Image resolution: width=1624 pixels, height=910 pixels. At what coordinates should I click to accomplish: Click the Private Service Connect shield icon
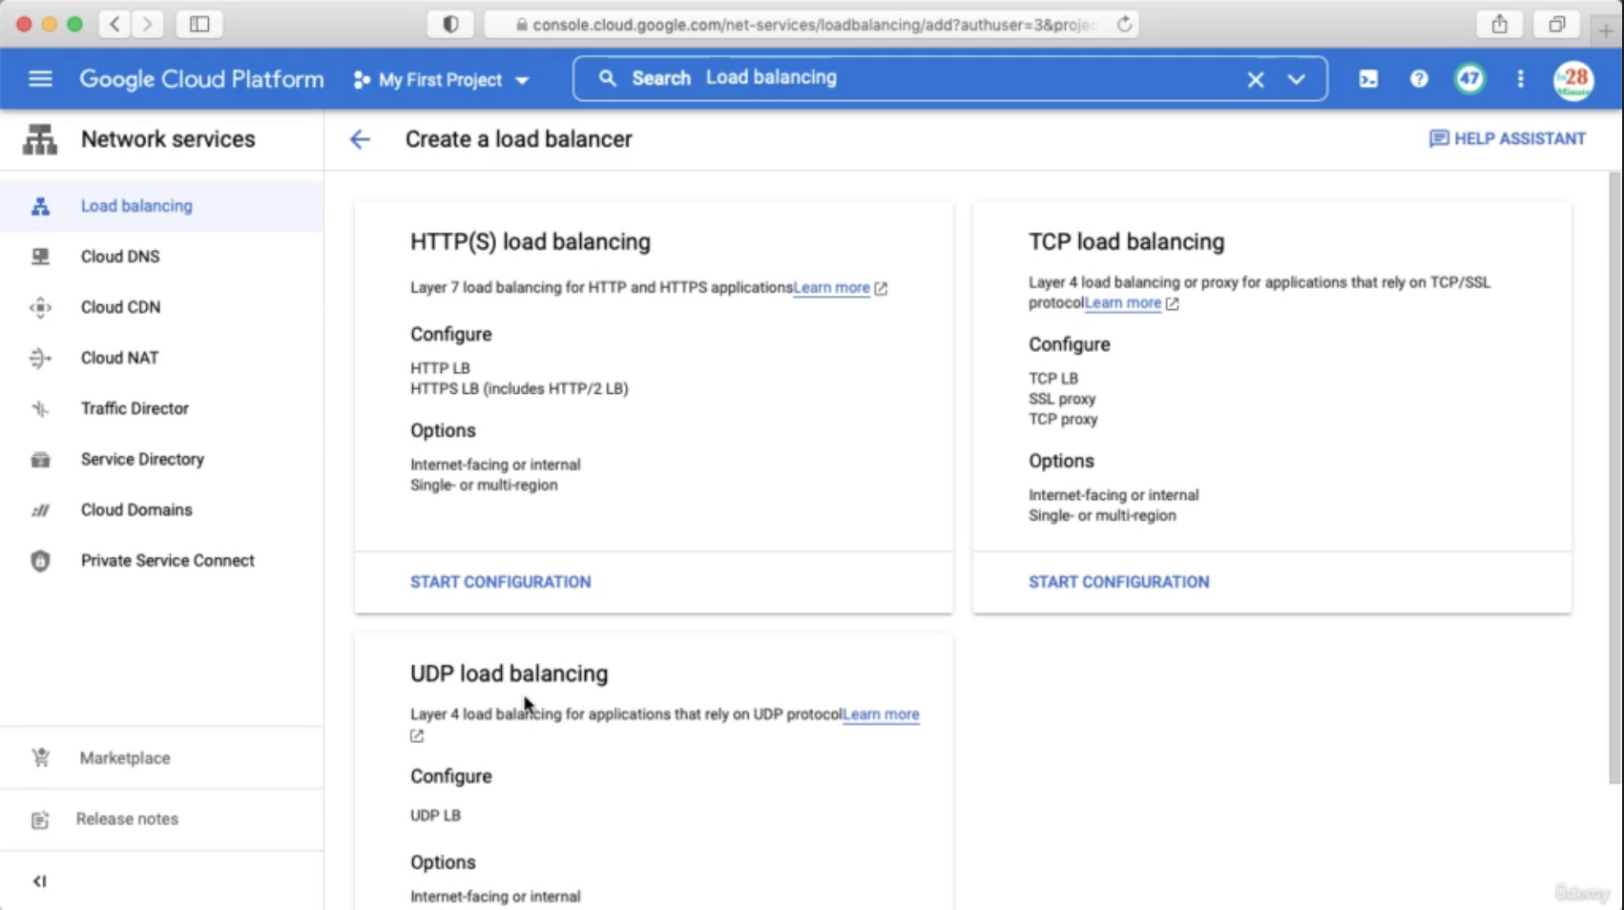coord(40,561)
